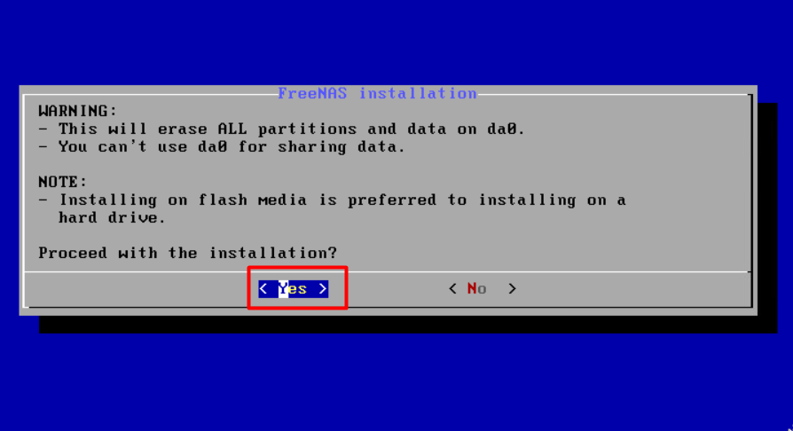Click the left angle bracket of No

point(452,289)
